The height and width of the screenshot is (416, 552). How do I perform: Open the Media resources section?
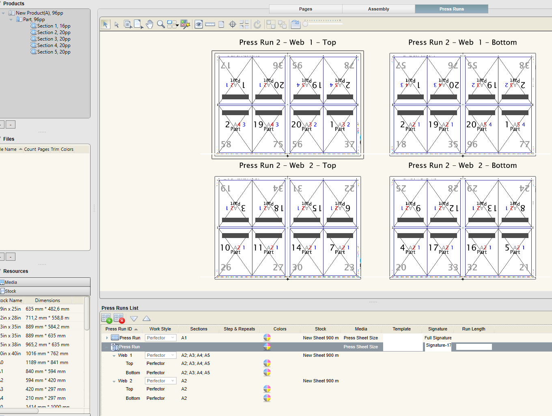(45, 282)
